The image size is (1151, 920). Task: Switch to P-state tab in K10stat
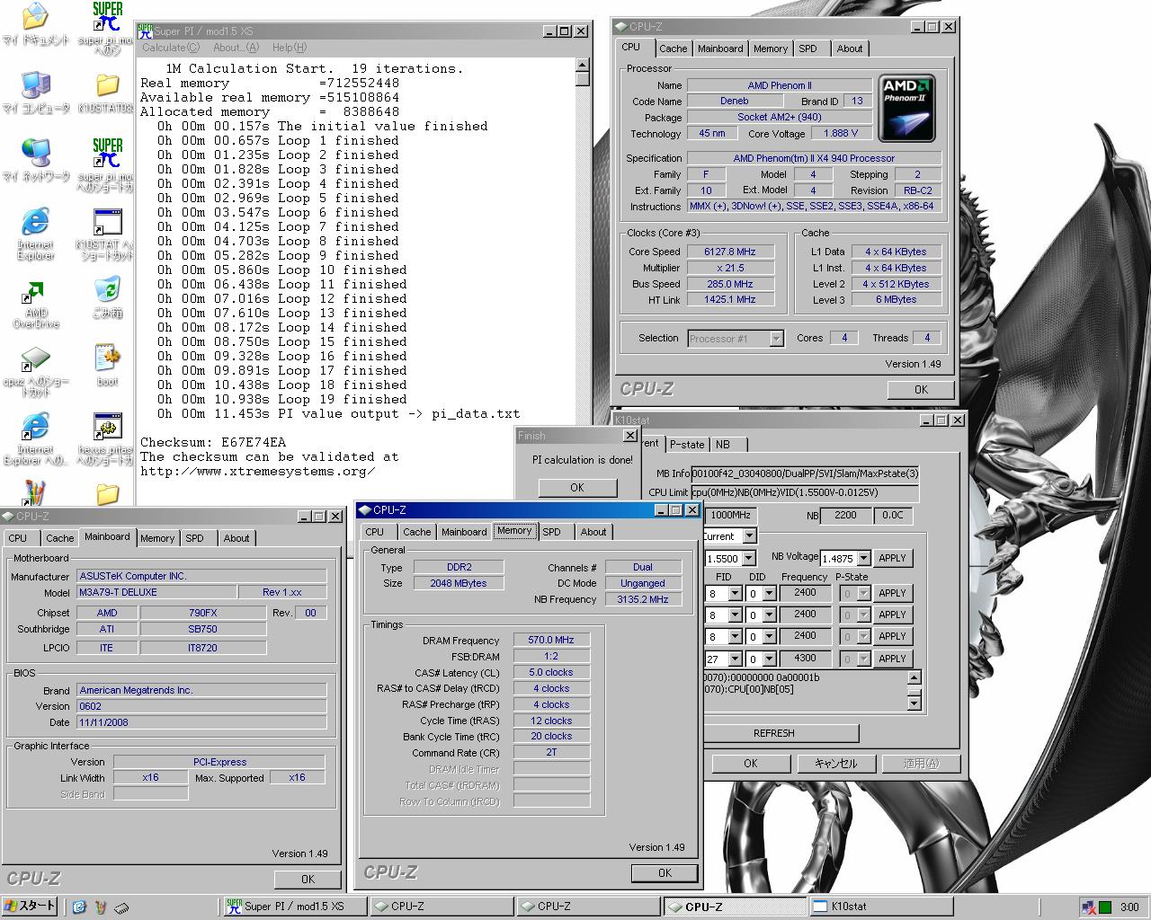click(687, 444)
